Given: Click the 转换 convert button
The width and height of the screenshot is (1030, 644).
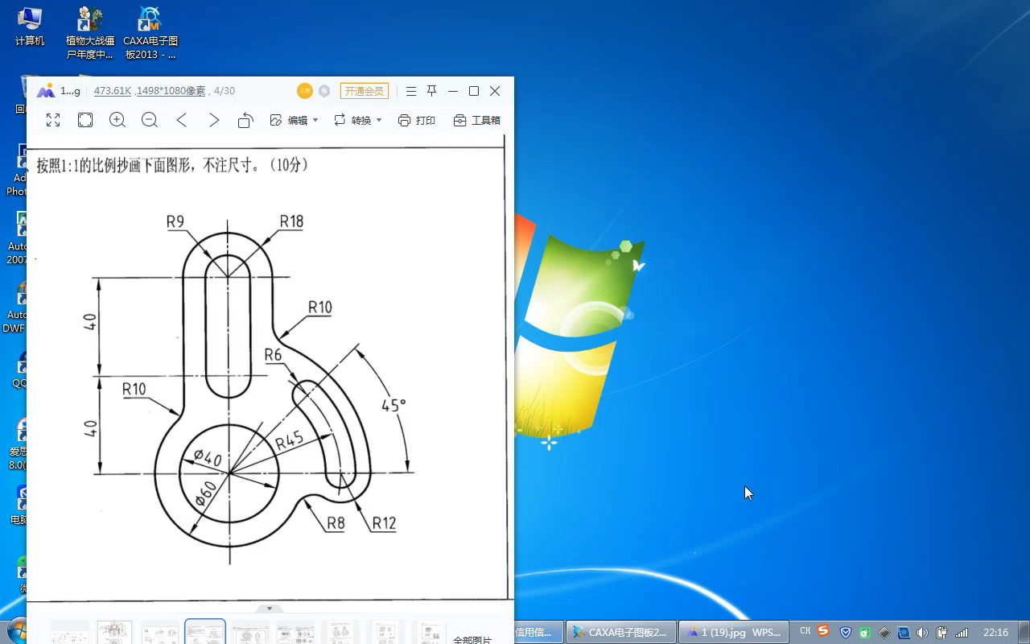Looking at the screenshot, I should (x=352, y=120).
